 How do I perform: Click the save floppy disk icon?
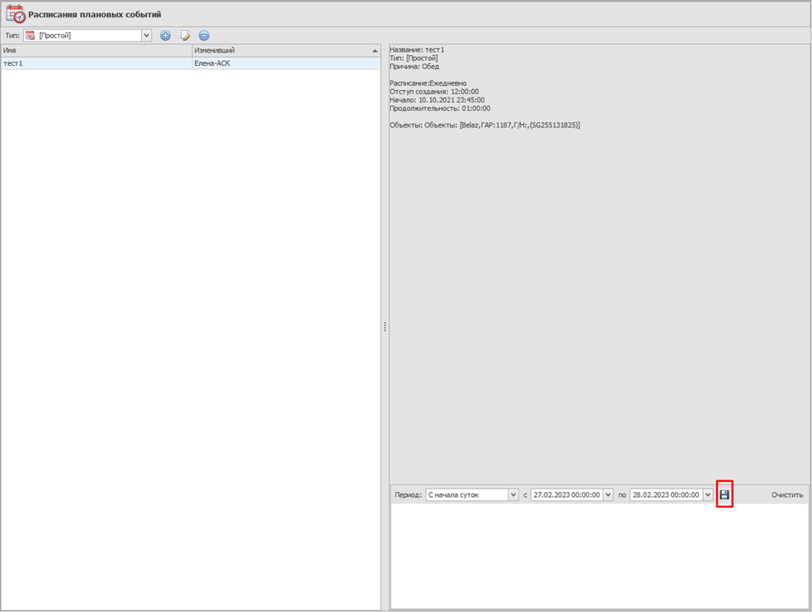pyautogui.click(x=724, y=495)
